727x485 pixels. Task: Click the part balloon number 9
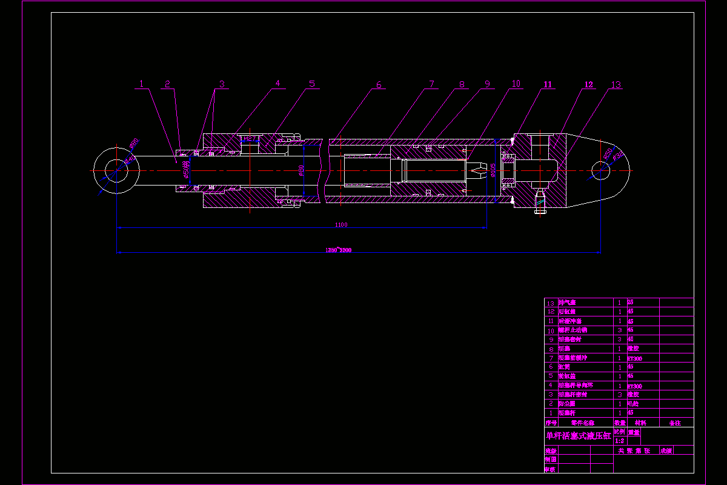(486, 84)
